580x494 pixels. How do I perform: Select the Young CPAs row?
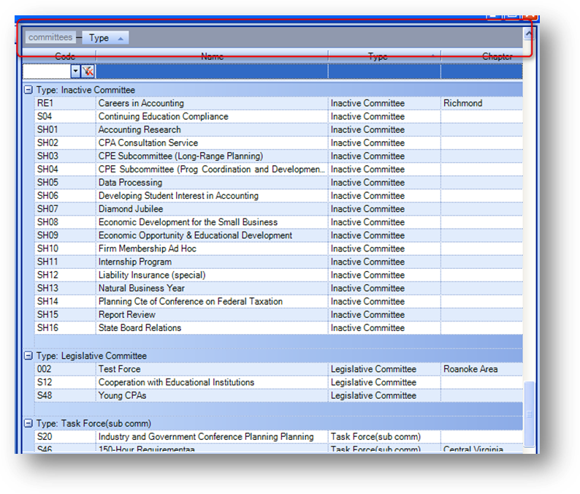(279, 395)
